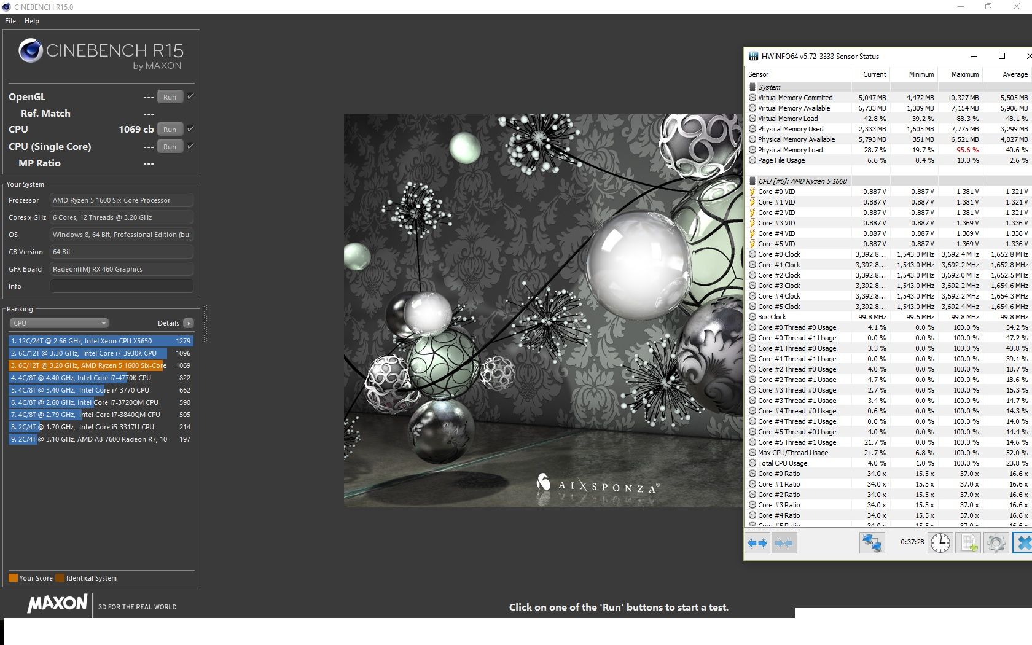
Task: Toggle the OpenGL test checkmark
Action: (190, 96)
